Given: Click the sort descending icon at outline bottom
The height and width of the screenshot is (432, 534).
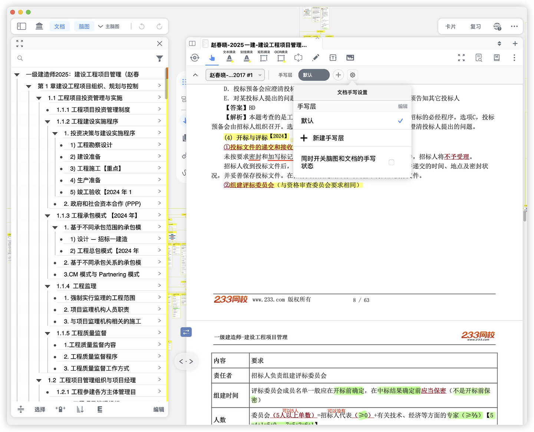Looking at the screenshot, I should (80, 409).
